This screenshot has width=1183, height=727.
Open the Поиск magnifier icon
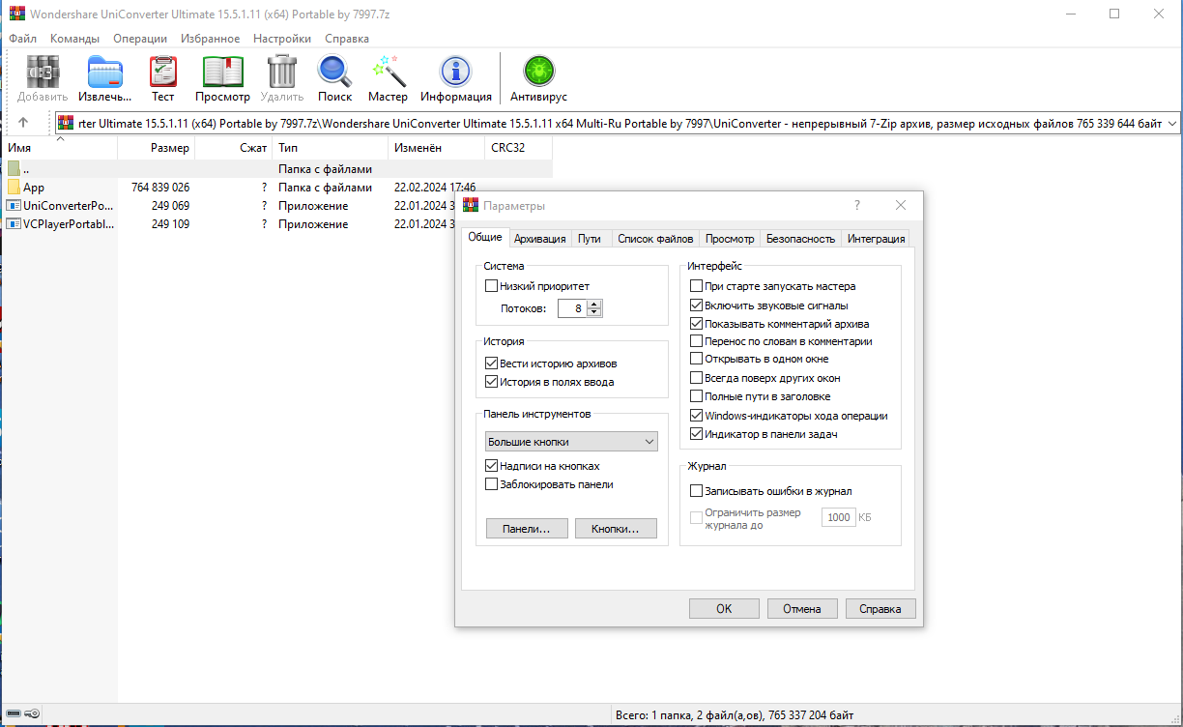(x=334, y=72)
